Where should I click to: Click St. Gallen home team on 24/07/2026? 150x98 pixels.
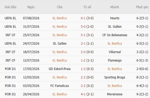click(60, 44)
